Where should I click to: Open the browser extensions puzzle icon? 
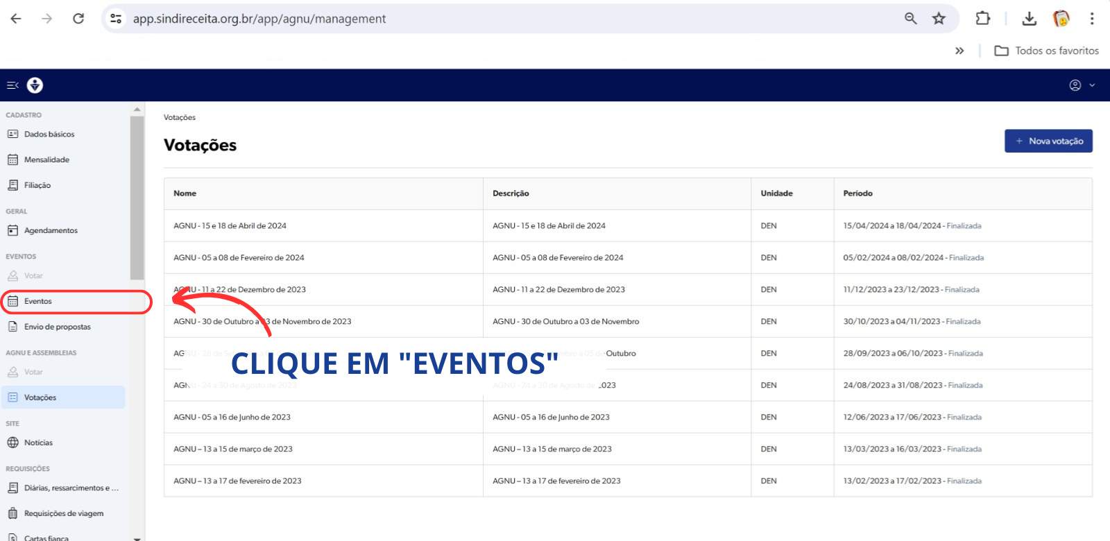click(x=982, y=19)
